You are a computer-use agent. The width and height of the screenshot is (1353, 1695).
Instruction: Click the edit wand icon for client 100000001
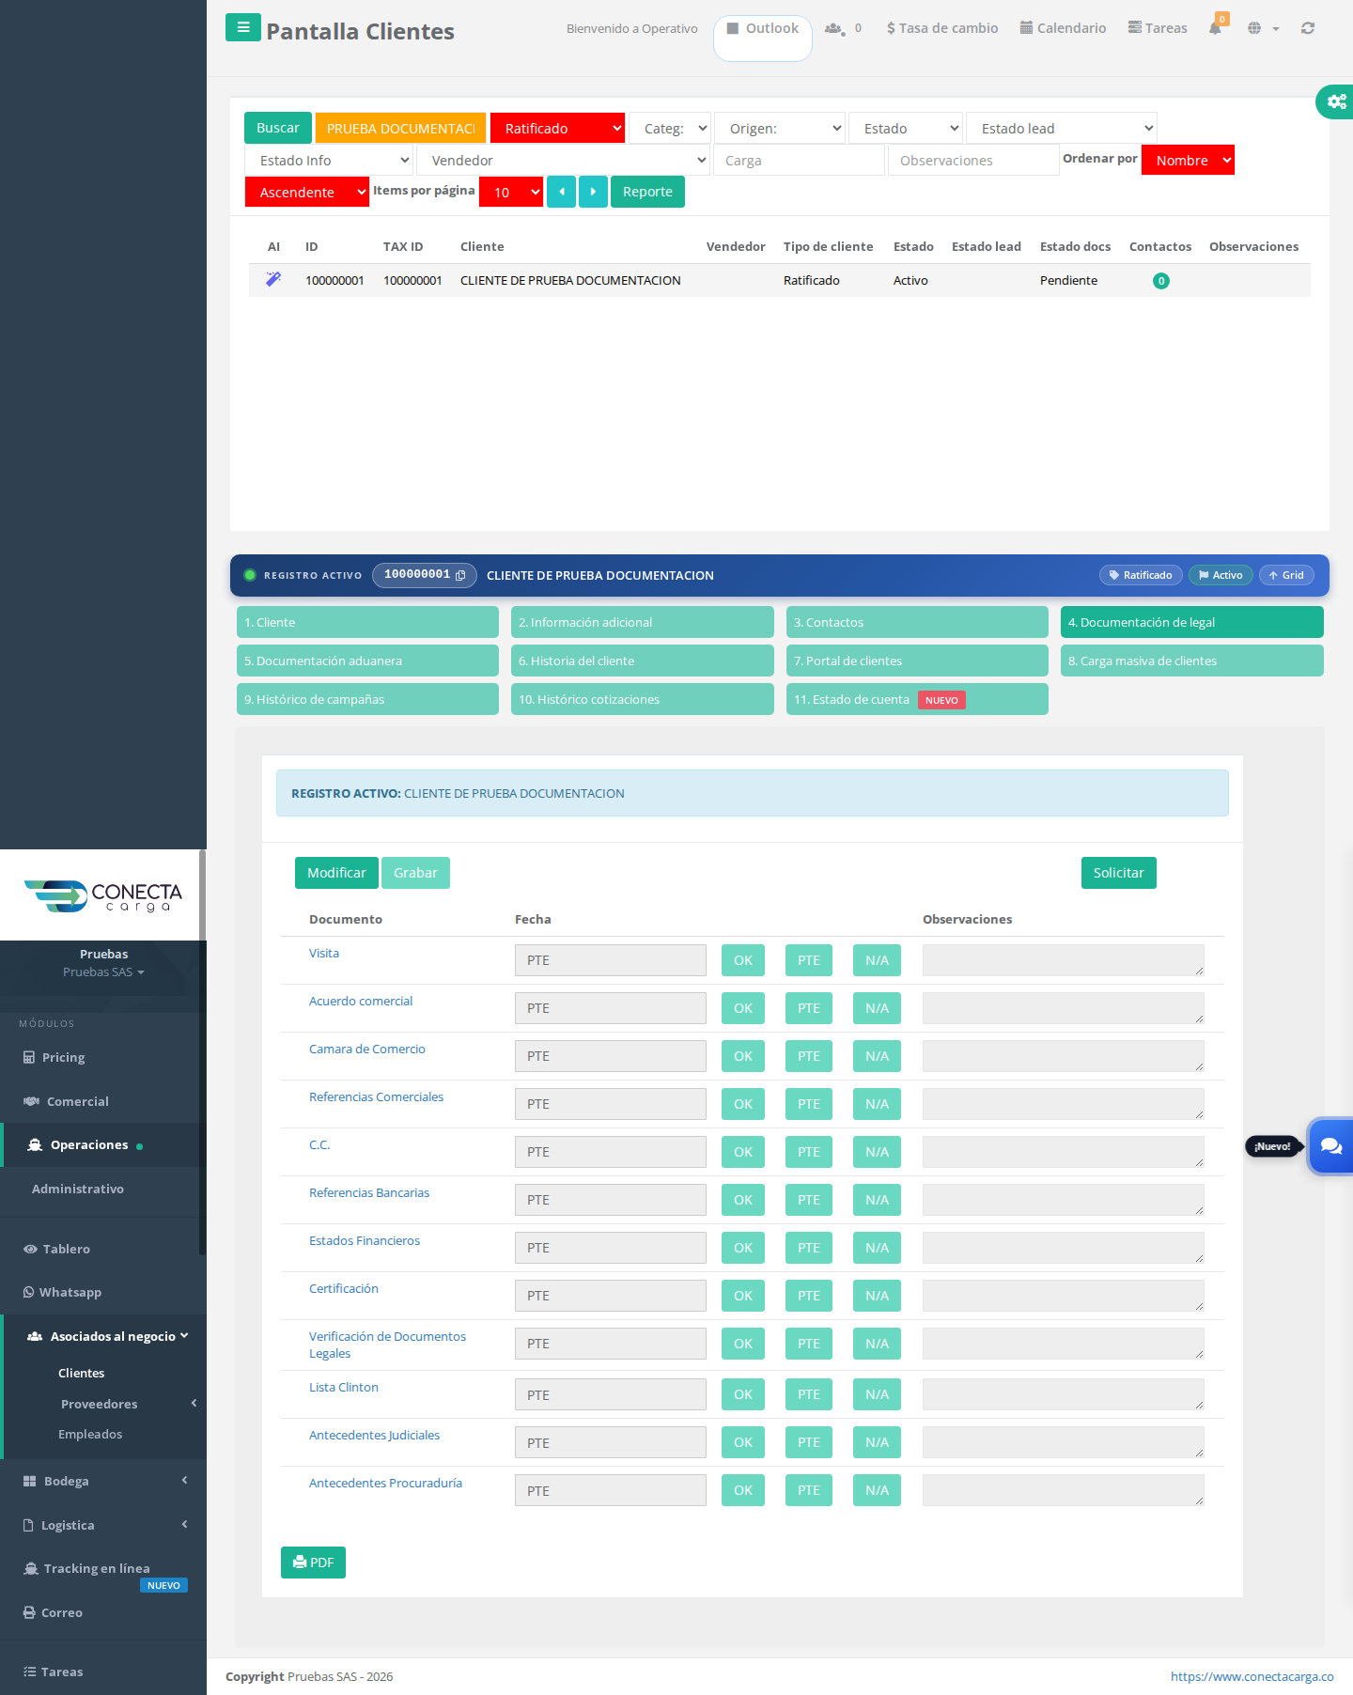[273, 279]
